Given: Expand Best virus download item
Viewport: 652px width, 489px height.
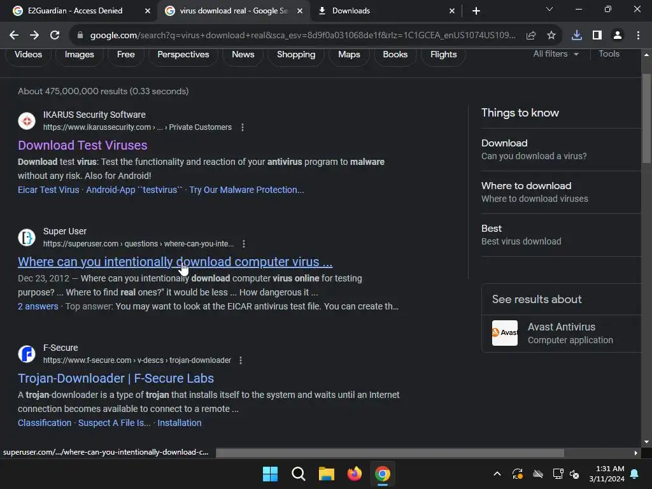Looking at the screenshot, I should point(561,235).
